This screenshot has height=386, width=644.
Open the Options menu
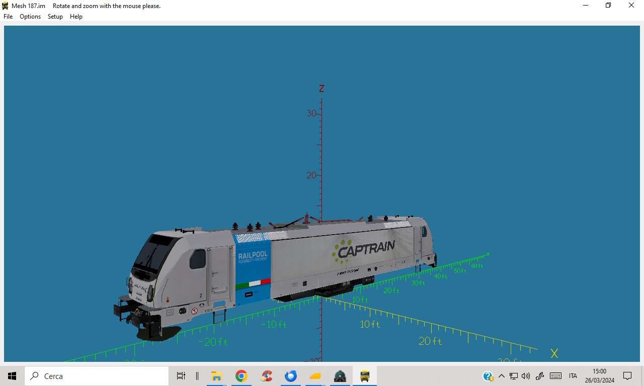coord(30,17)
